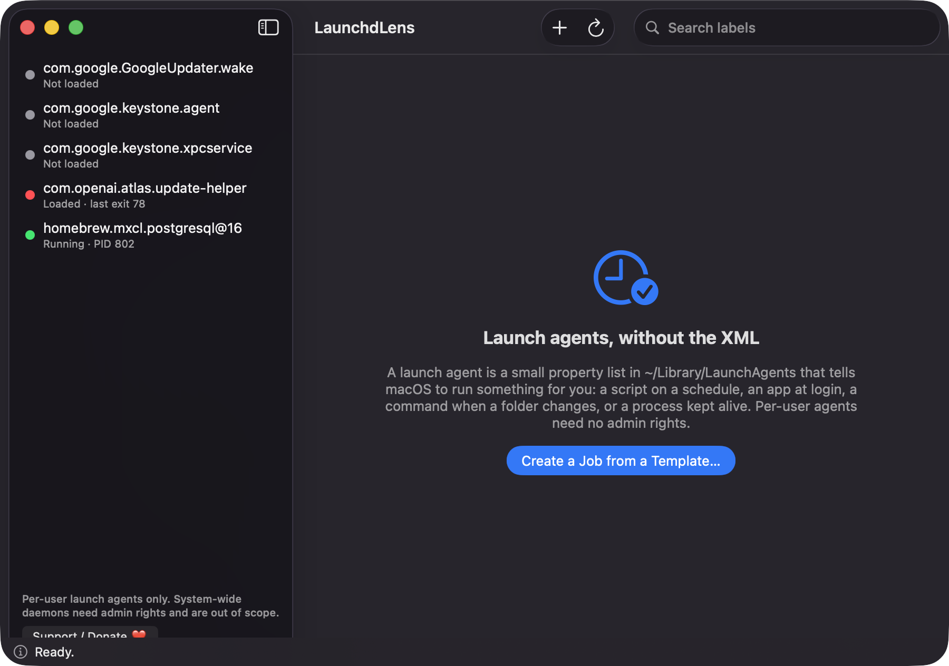Focus the Search labels field
The height and width of the screenshot is (666, 949).
[787, 27]
